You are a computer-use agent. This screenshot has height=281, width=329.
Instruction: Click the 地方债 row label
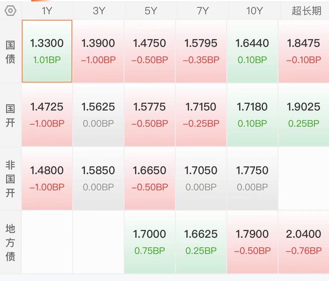[10, 242]
